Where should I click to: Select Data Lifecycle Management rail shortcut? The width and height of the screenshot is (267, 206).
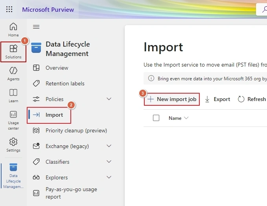pos(13,176)
